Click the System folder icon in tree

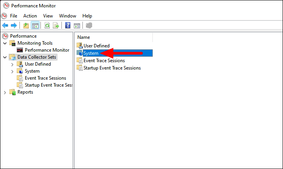[20, 71]
